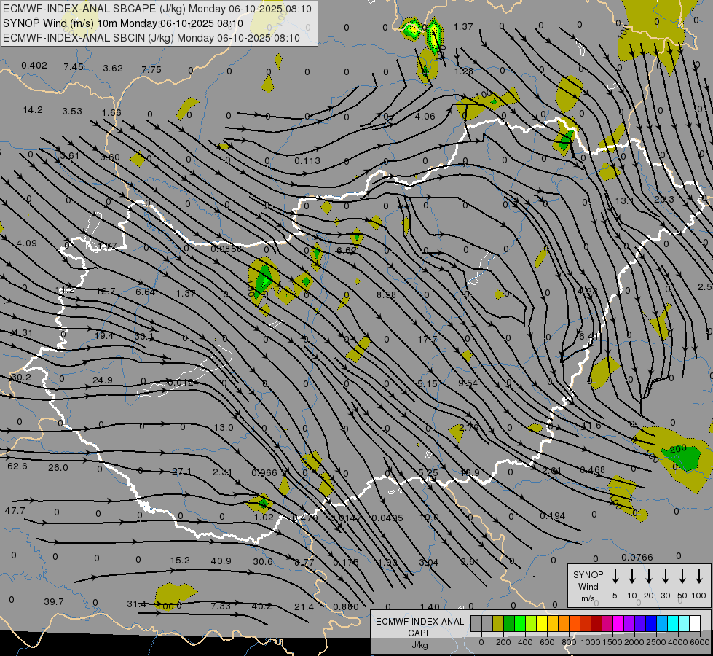
Task: Click the value 10.0 on the map
Action: pos(429,518)
